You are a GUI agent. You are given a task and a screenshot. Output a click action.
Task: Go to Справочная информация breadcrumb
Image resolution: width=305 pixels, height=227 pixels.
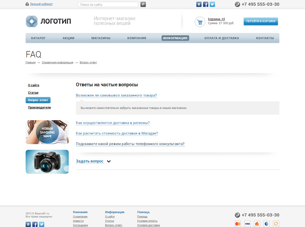coord(58,62)
